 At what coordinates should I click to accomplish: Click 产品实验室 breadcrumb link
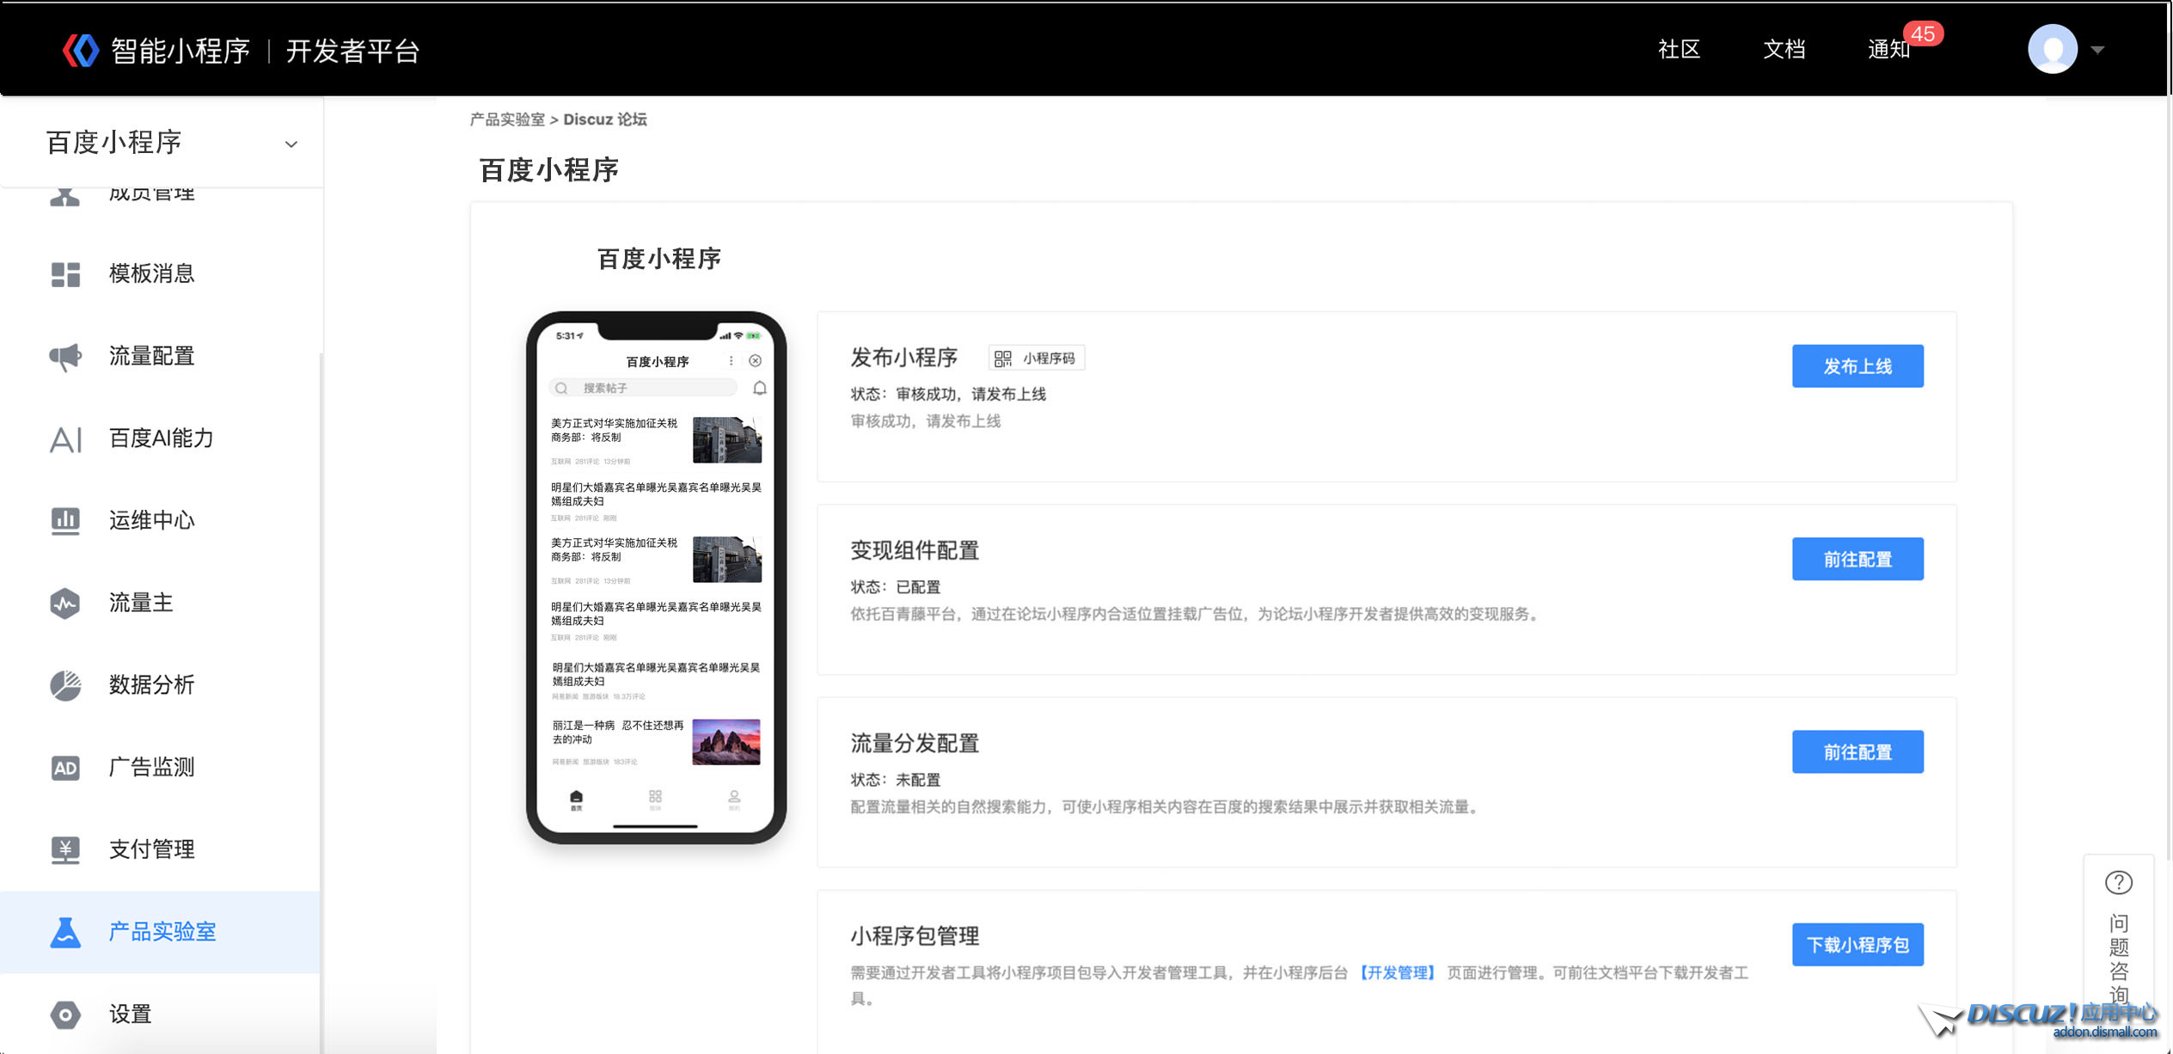[x=507, y=119]
